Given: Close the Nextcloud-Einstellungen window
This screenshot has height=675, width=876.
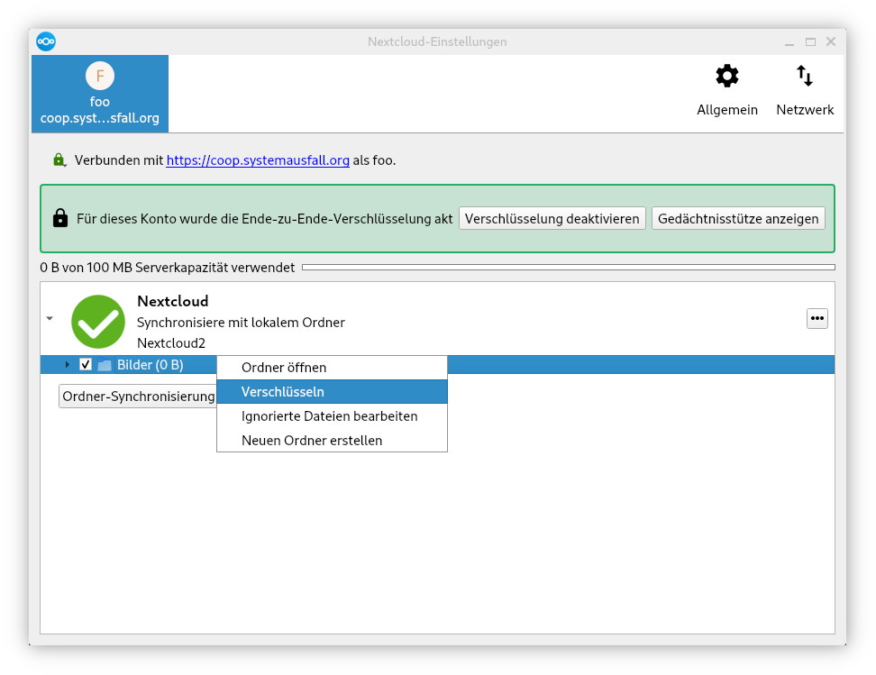Looking at the screenshot, I should 831,42.
